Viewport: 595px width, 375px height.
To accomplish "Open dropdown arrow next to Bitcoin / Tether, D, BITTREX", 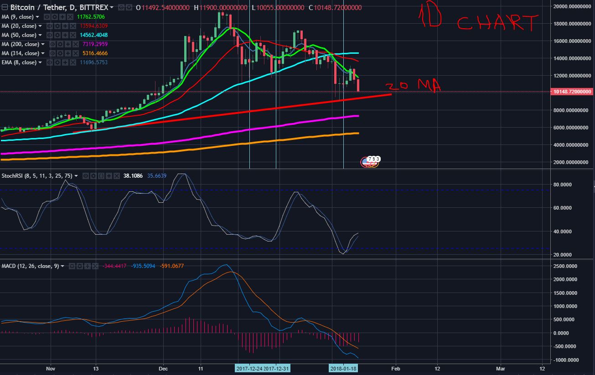I will point(112,7).
